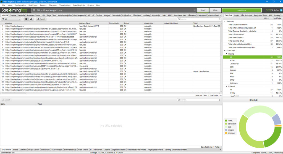The image size is (283, 154).
Task: Click the Images legend color dot
Action: (226, 130)
